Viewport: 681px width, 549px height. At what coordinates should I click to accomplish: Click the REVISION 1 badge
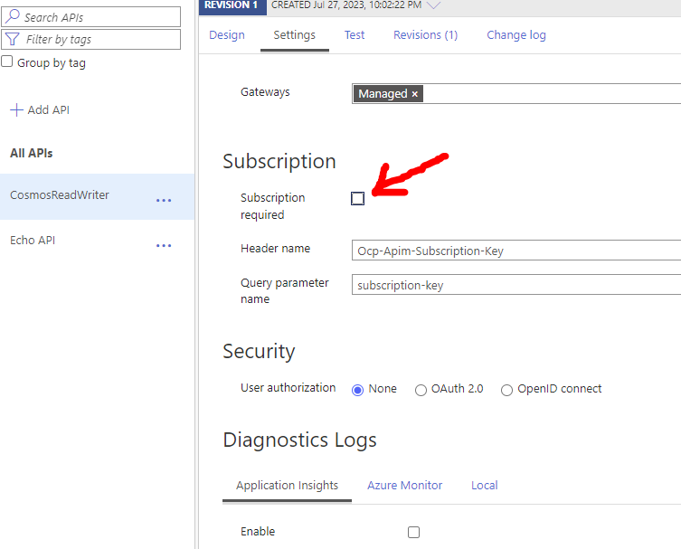pos(232,6)
